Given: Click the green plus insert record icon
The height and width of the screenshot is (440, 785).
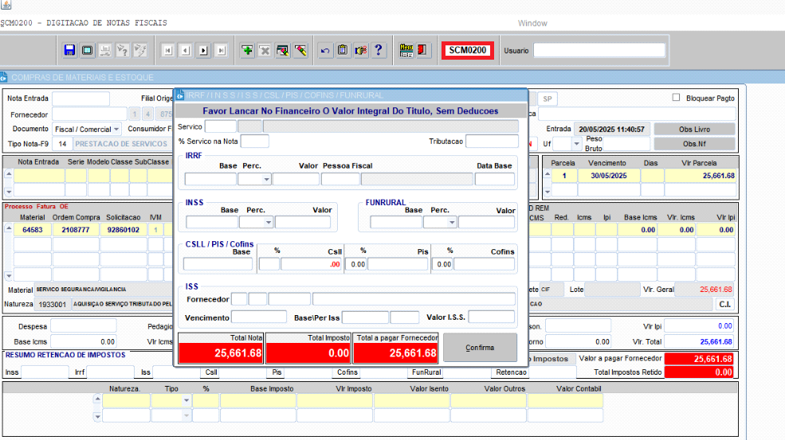Looking at the screenshot, I should coord(247,50).
